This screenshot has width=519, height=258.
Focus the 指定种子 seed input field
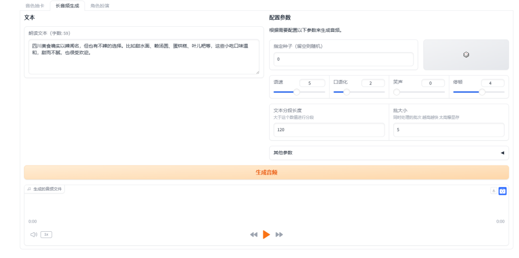click(x=344, y=59)
